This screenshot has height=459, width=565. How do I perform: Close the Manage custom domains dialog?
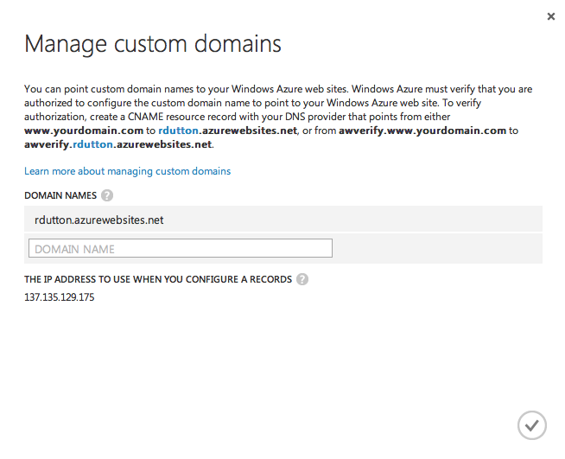point(550,16)
